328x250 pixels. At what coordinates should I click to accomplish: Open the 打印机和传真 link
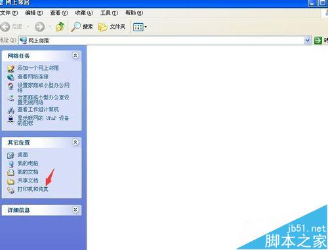click(33, 189)
